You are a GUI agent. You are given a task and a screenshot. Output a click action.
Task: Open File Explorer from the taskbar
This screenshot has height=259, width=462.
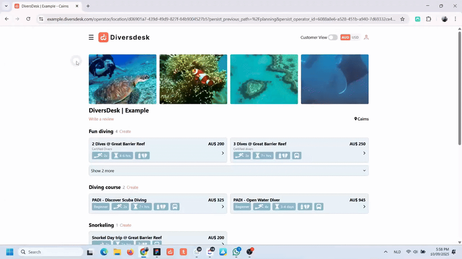pyautogui.click(x=117, y=252)
